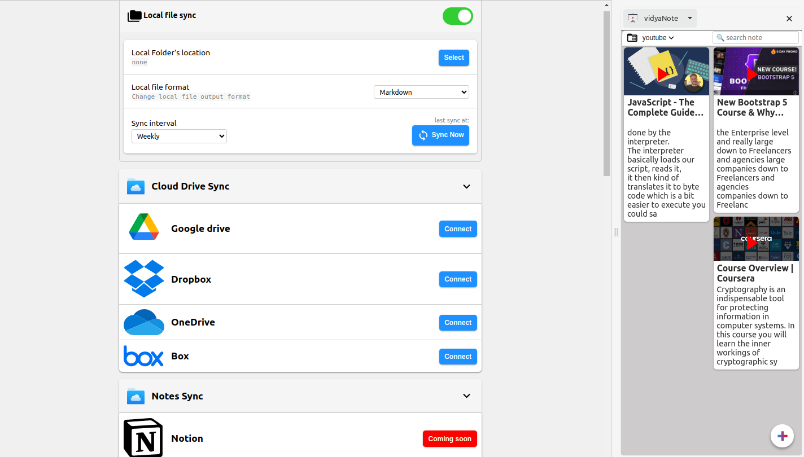Open the Local file format Markdown dropdown
The height and width of the screenshot is (457, 804).
click(x=421, y=92)
